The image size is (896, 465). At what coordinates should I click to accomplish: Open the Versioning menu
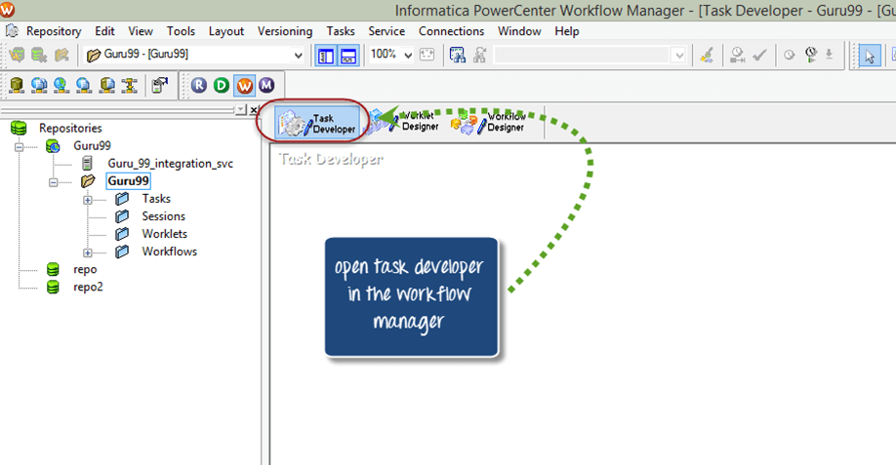coord(285,31)
